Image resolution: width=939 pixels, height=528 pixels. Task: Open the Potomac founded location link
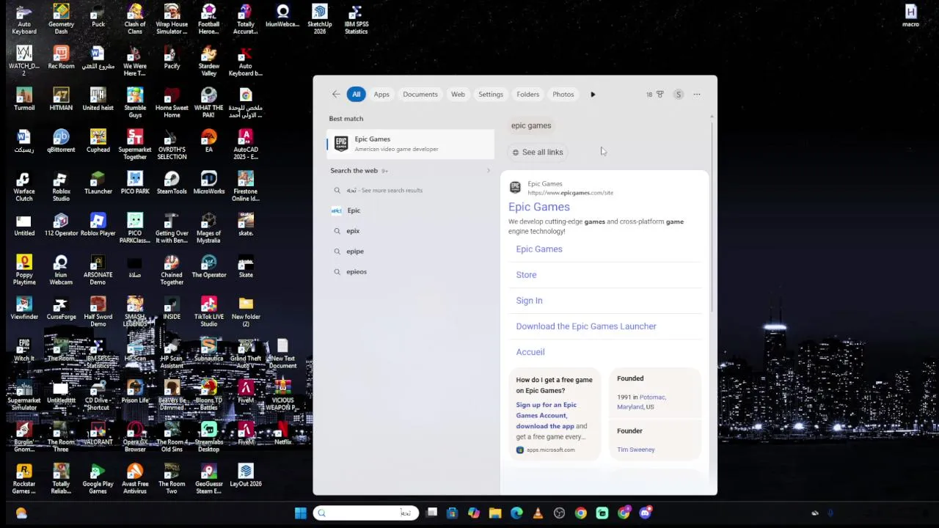click(x=653, y=397)
